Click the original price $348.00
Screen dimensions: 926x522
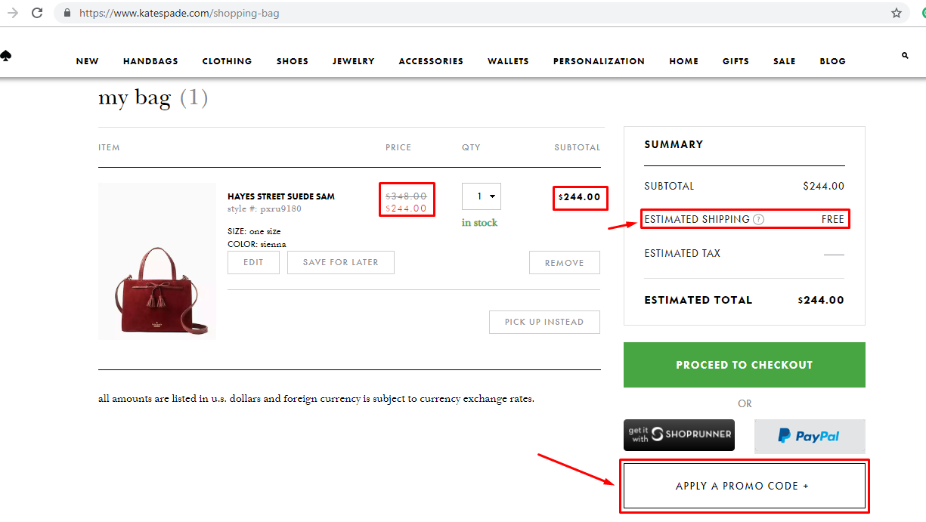406,196
